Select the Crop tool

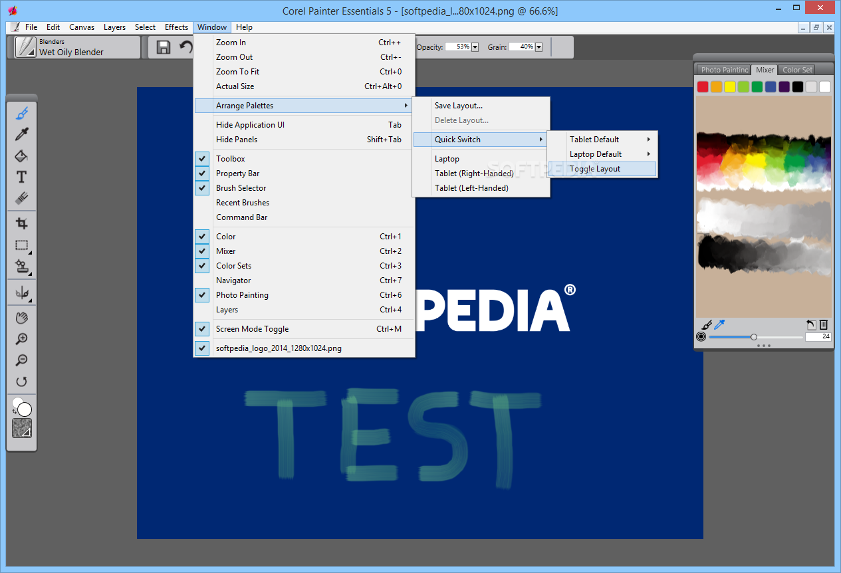22,223
